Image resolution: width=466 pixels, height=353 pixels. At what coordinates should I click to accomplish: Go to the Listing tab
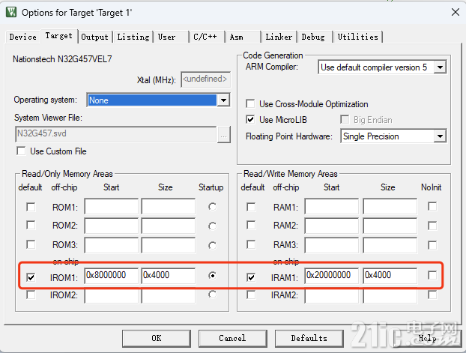(x=133, y=37)
